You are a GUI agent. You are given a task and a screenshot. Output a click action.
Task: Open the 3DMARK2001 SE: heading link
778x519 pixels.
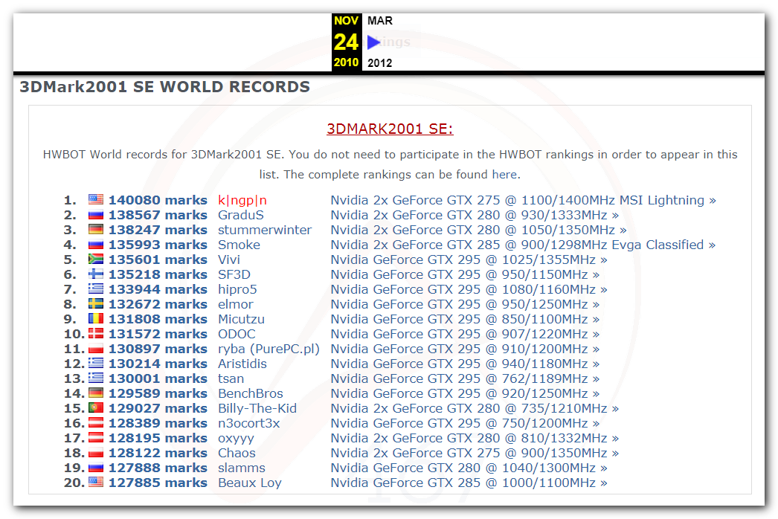[x=390, y=129]
